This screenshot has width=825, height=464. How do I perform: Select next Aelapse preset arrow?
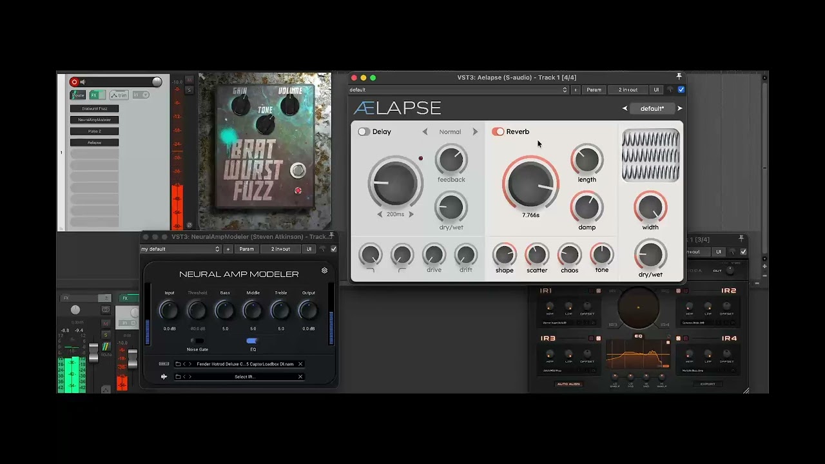(x=679, y=108)
